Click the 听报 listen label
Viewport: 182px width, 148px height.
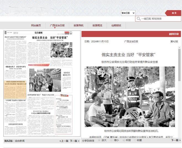(x=129, y=140)
